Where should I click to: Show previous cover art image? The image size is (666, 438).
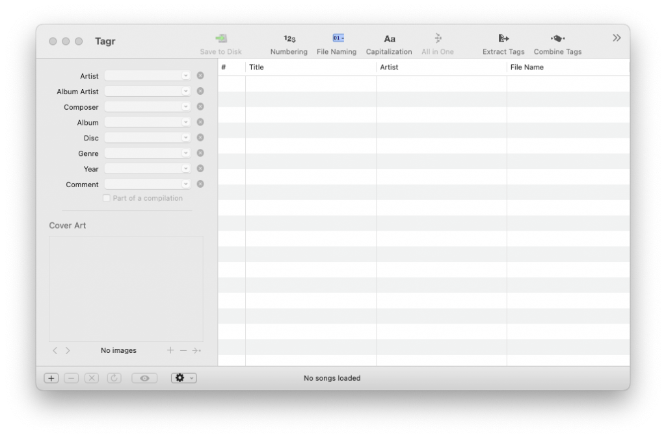tap(55, 350)
